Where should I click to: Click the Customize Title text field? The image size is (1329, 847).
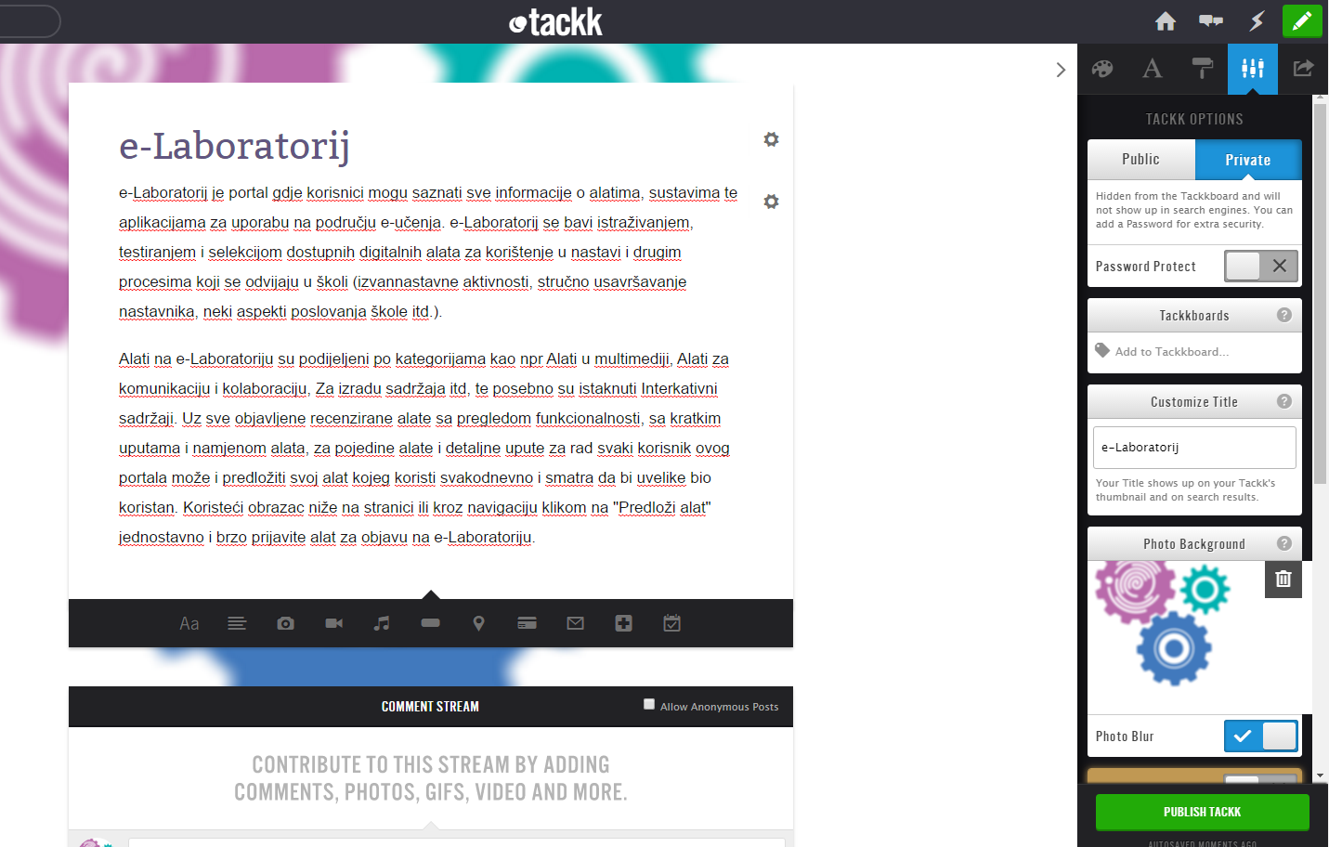tap(1194, 448)
